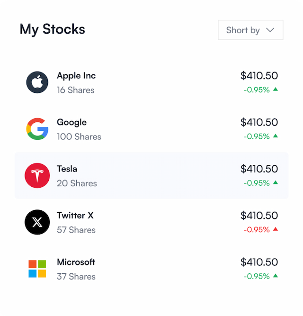Click Tesla's -0.95% change value
The width and height of the screenshot is (303, 316).
click(257, 183)
